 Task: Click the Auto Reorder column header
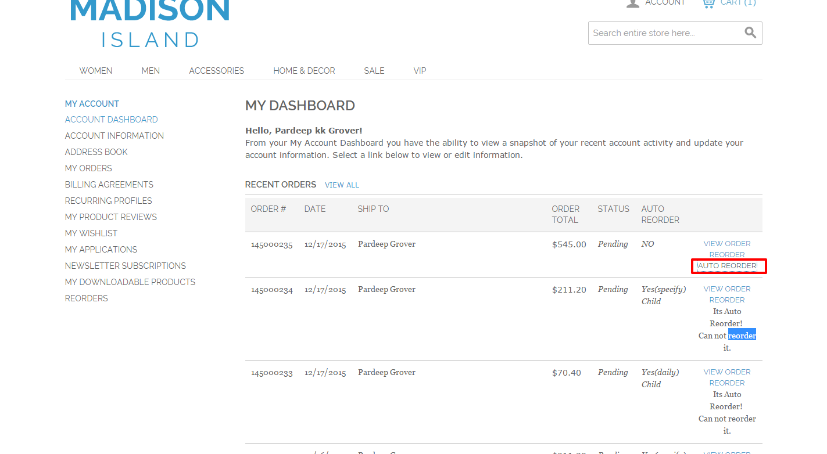click(660, 214)
